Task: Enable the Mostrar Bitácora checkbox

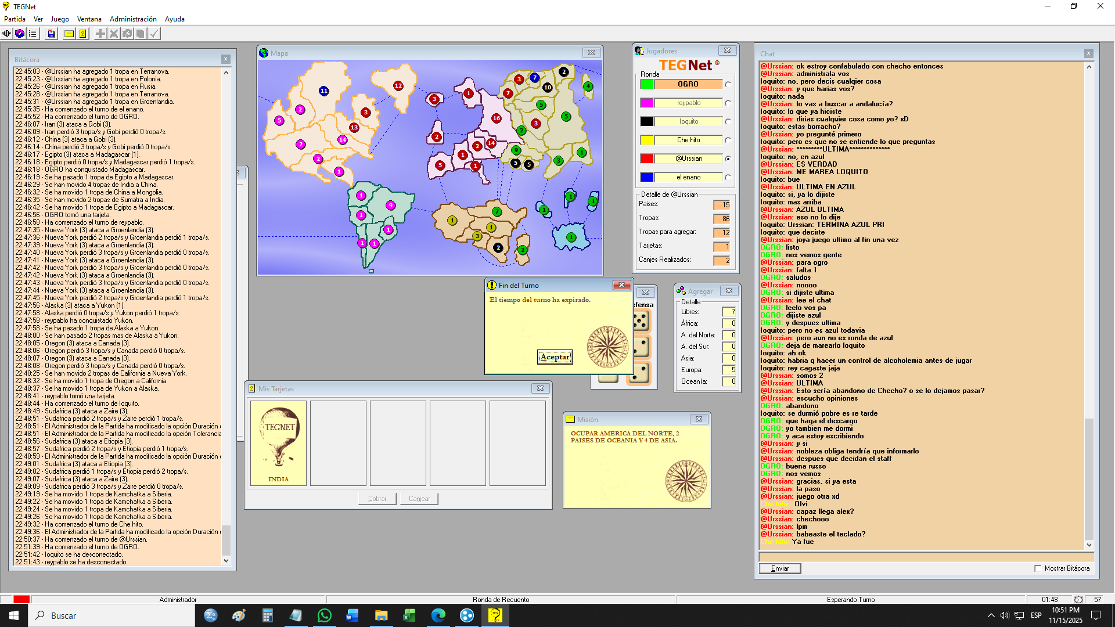Action: click(x=1038, y=568)
